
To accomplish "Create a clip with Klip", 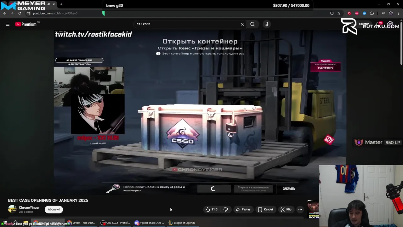I will pos(286,209).
